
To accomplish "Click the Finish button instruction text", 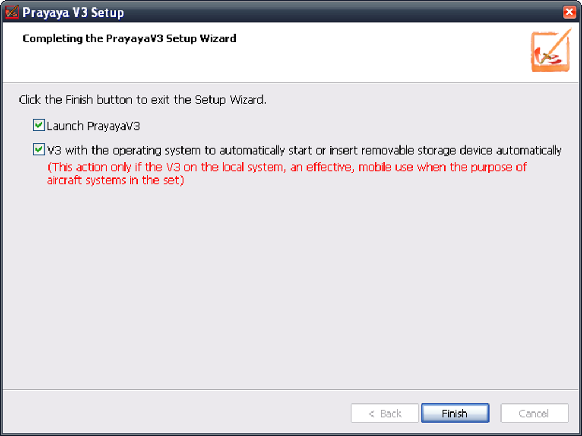I will 143,100.
